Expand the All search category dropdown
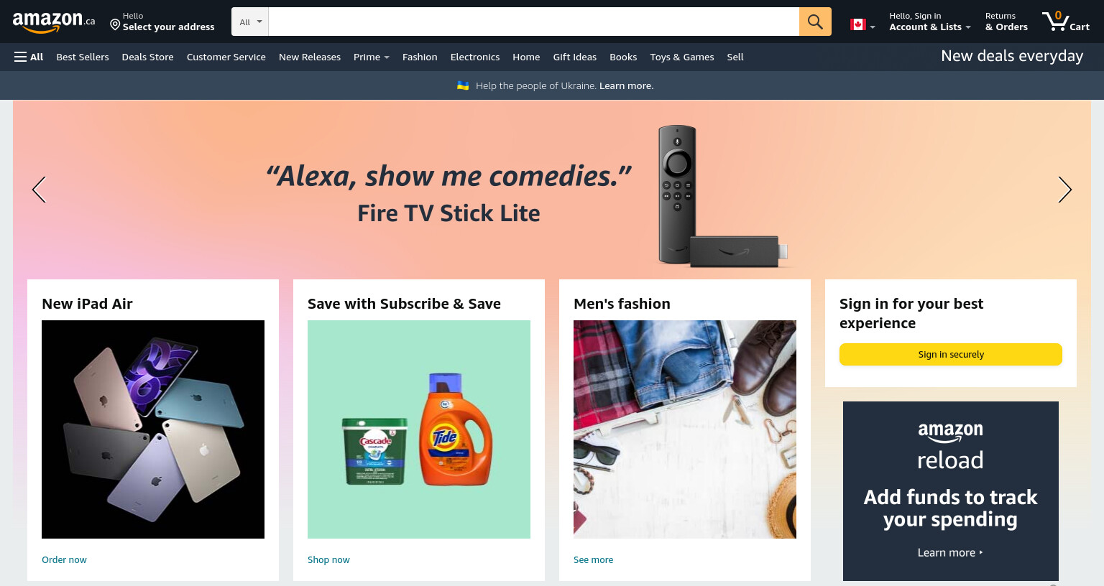The image size is (1104, 586). (250, 22)
